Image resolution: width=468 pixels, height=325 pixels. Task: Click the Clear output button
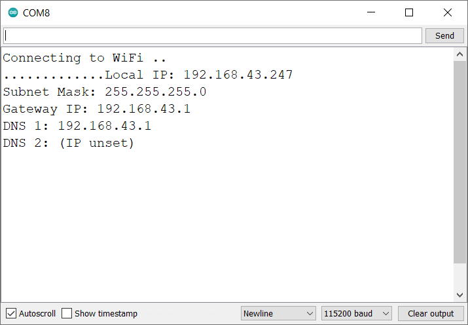click(431, 313)
